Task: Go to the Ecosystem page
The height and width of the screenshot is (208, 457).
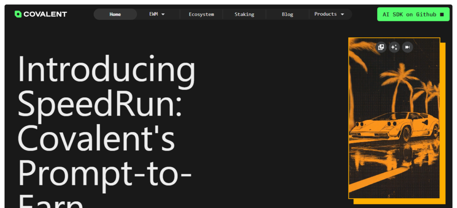Action: coord(201,14)
